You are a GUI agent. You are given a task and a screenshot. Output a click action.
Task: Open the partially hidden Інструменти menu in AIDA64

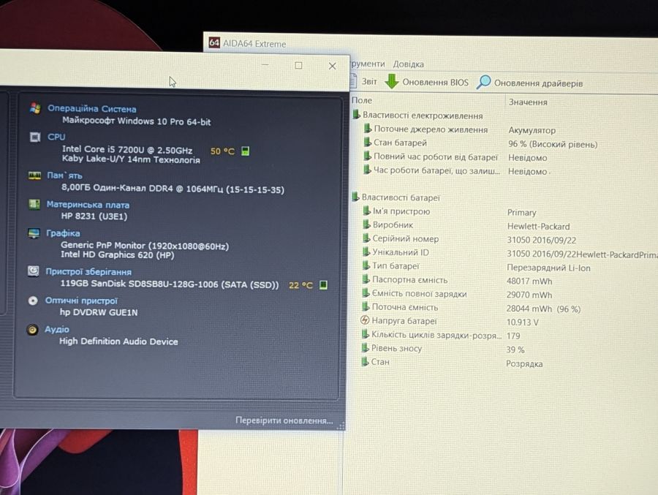pos(368,64)
